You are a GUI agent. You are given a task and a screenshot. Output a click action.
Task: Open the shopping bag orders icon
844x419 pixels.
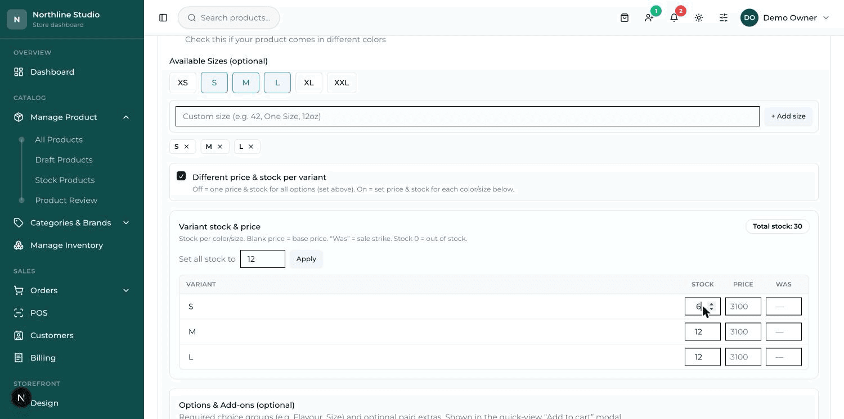[x=625, y=18]
